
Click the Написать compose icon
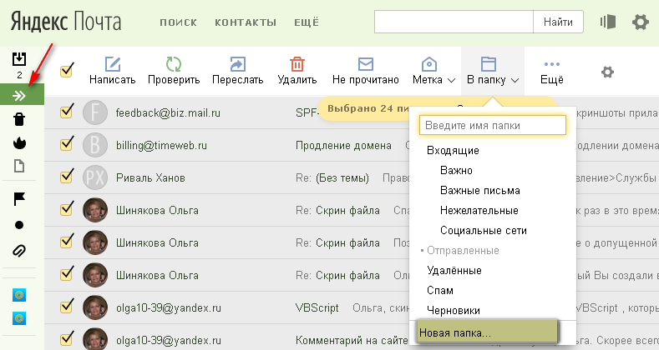tap(113, 64)
